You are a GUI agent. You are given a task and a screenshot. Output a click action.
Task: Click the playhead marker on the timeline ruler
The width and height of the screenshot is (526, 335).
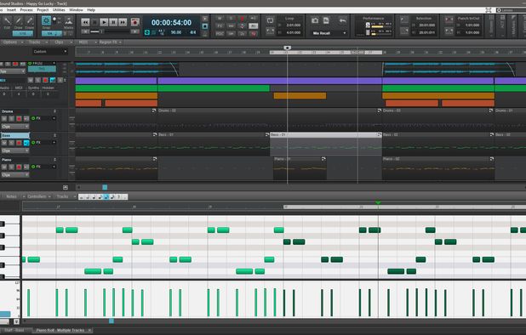tap(287, 48)
